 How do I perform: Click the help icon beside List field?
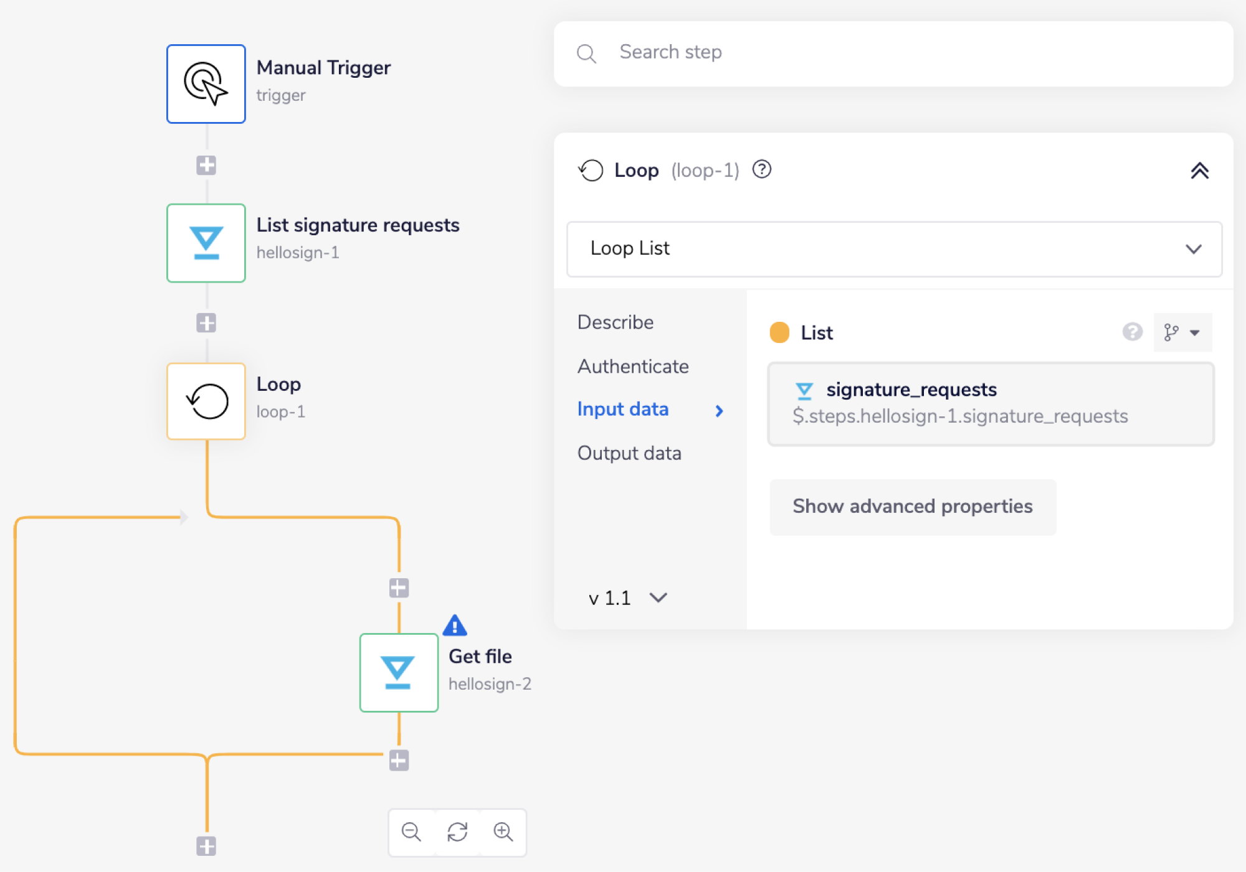tap(1132, 332)
